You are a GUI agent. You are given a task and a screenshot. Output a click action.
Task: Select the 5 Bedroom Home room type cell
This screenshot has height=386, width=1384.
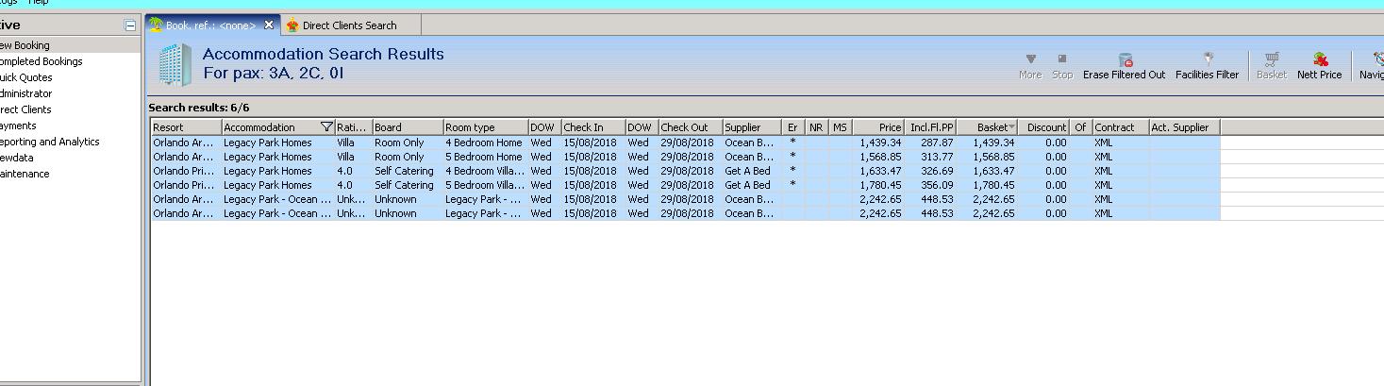tap(485, 157)
